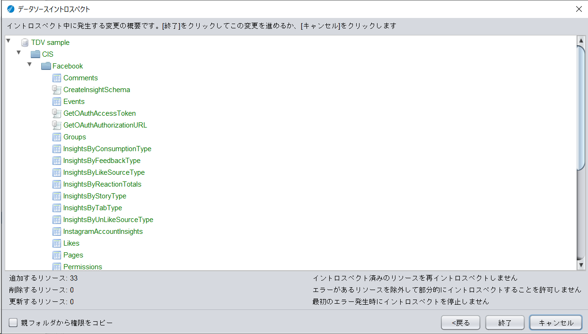This screenshot has width=588, height=334.
Task: Click the CreateInsightSchema procedure icon
Action: tap(57, 90)
